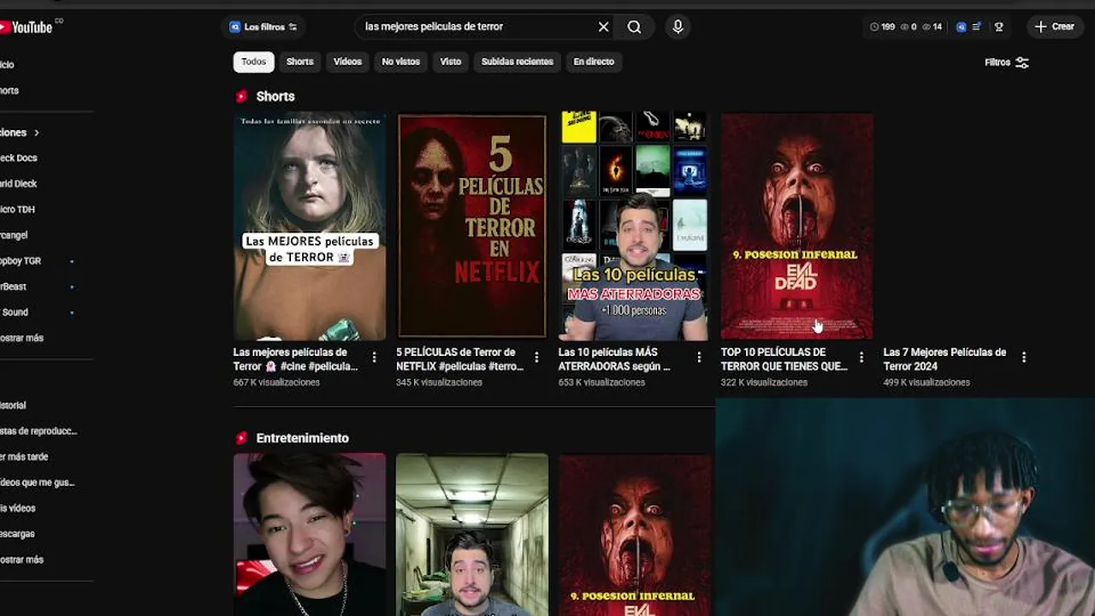Open the Los filtros extension button
The image size is (1095, 616).
tap(263, 27)
